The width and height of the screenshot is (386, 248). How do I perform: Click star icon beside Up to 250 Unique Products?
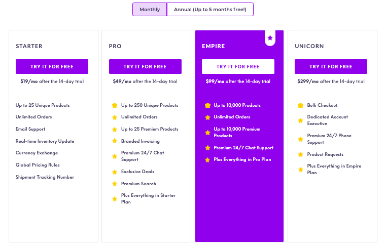115,105
